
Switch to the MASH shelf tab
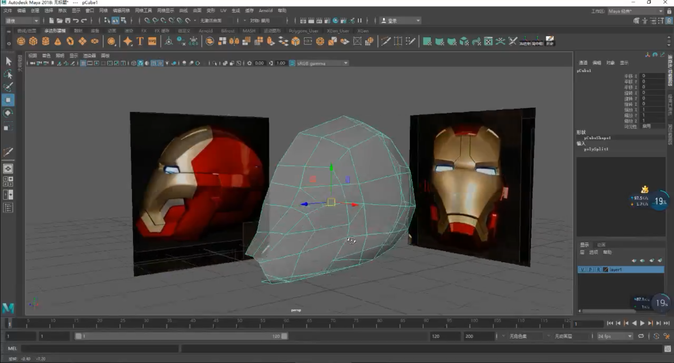coord(249,31)
